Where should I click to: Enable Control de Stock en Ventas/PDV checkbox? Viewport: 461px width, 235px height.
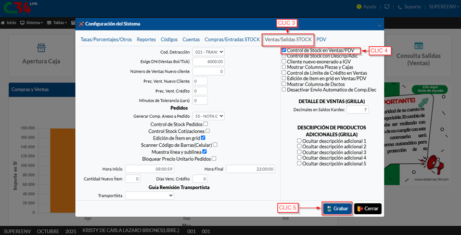pyautogui.click(x=284, y=50)
